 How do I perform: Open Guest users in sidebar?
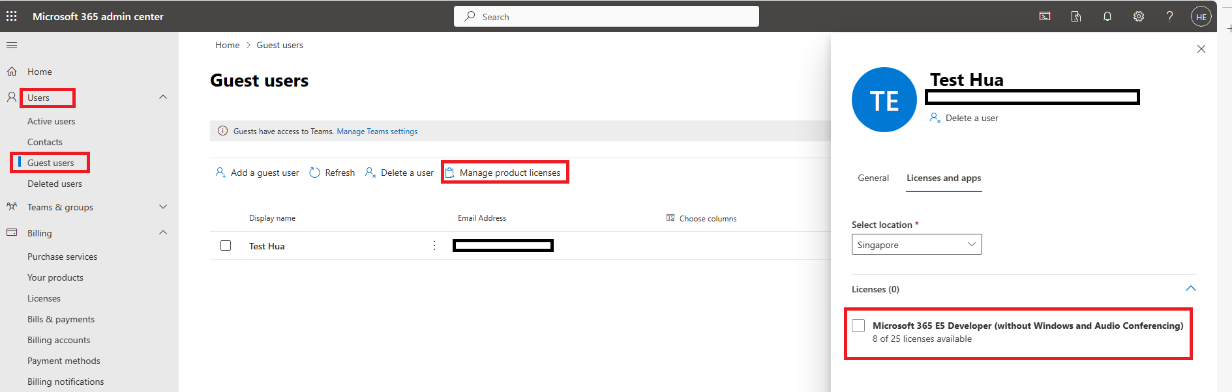pyautogui.click(x=50, y=163)
